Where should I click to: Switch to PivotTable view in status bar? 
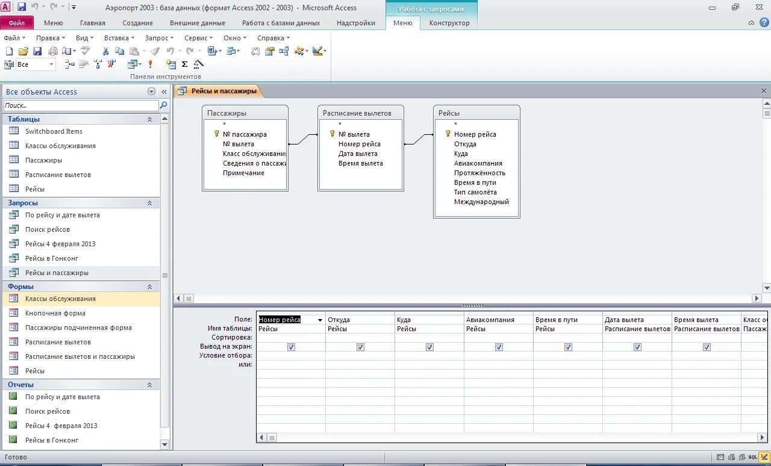click(x=732, y=457)
